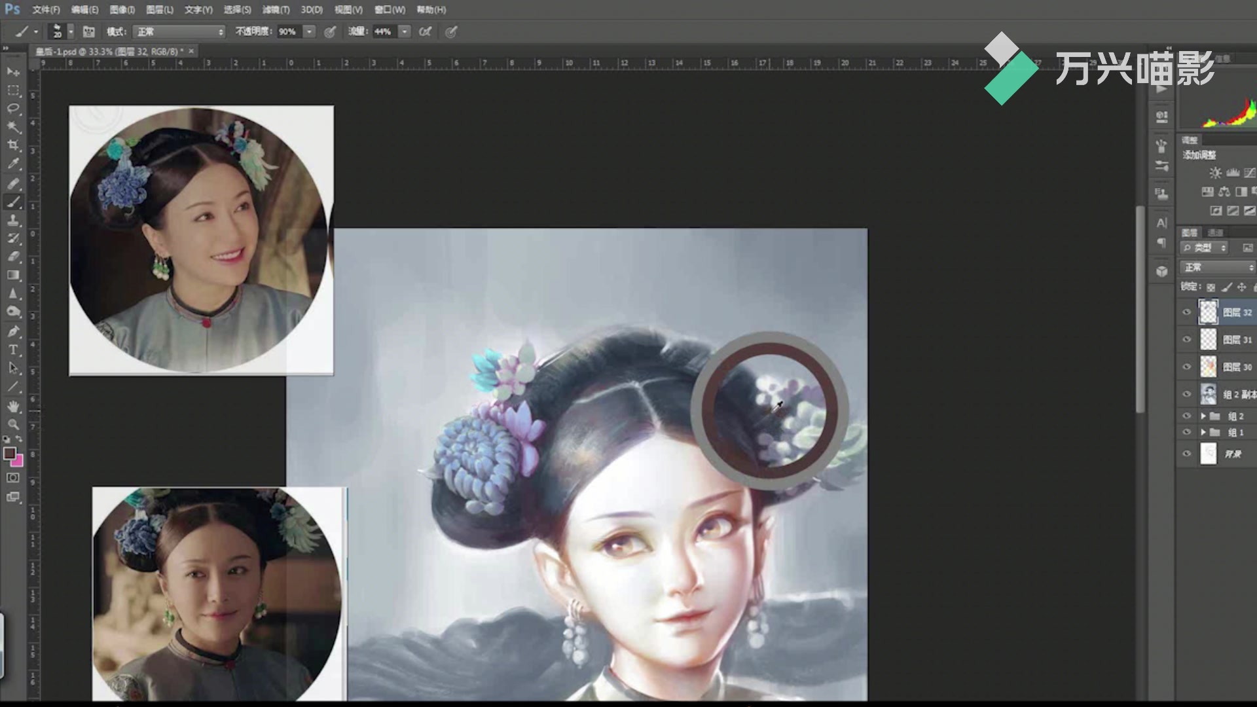Expand the 组 1 layer group
This screenshot has width=1257, height=707.
coord(1203,432)
